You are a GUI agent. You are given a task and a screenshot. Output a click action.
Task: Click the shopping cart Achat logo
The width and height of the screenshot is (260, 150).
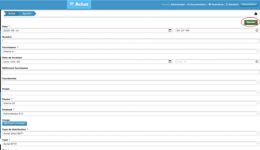(79, 5)
